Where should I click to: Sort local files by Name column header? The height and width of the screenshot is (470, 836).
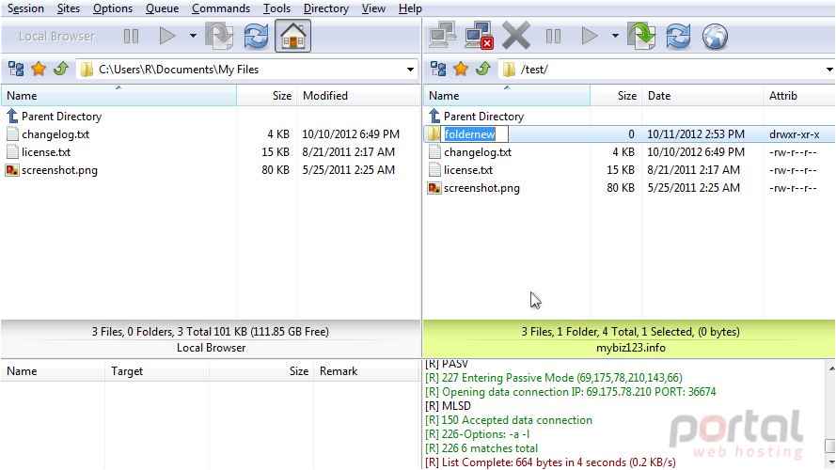click(118, 95)
